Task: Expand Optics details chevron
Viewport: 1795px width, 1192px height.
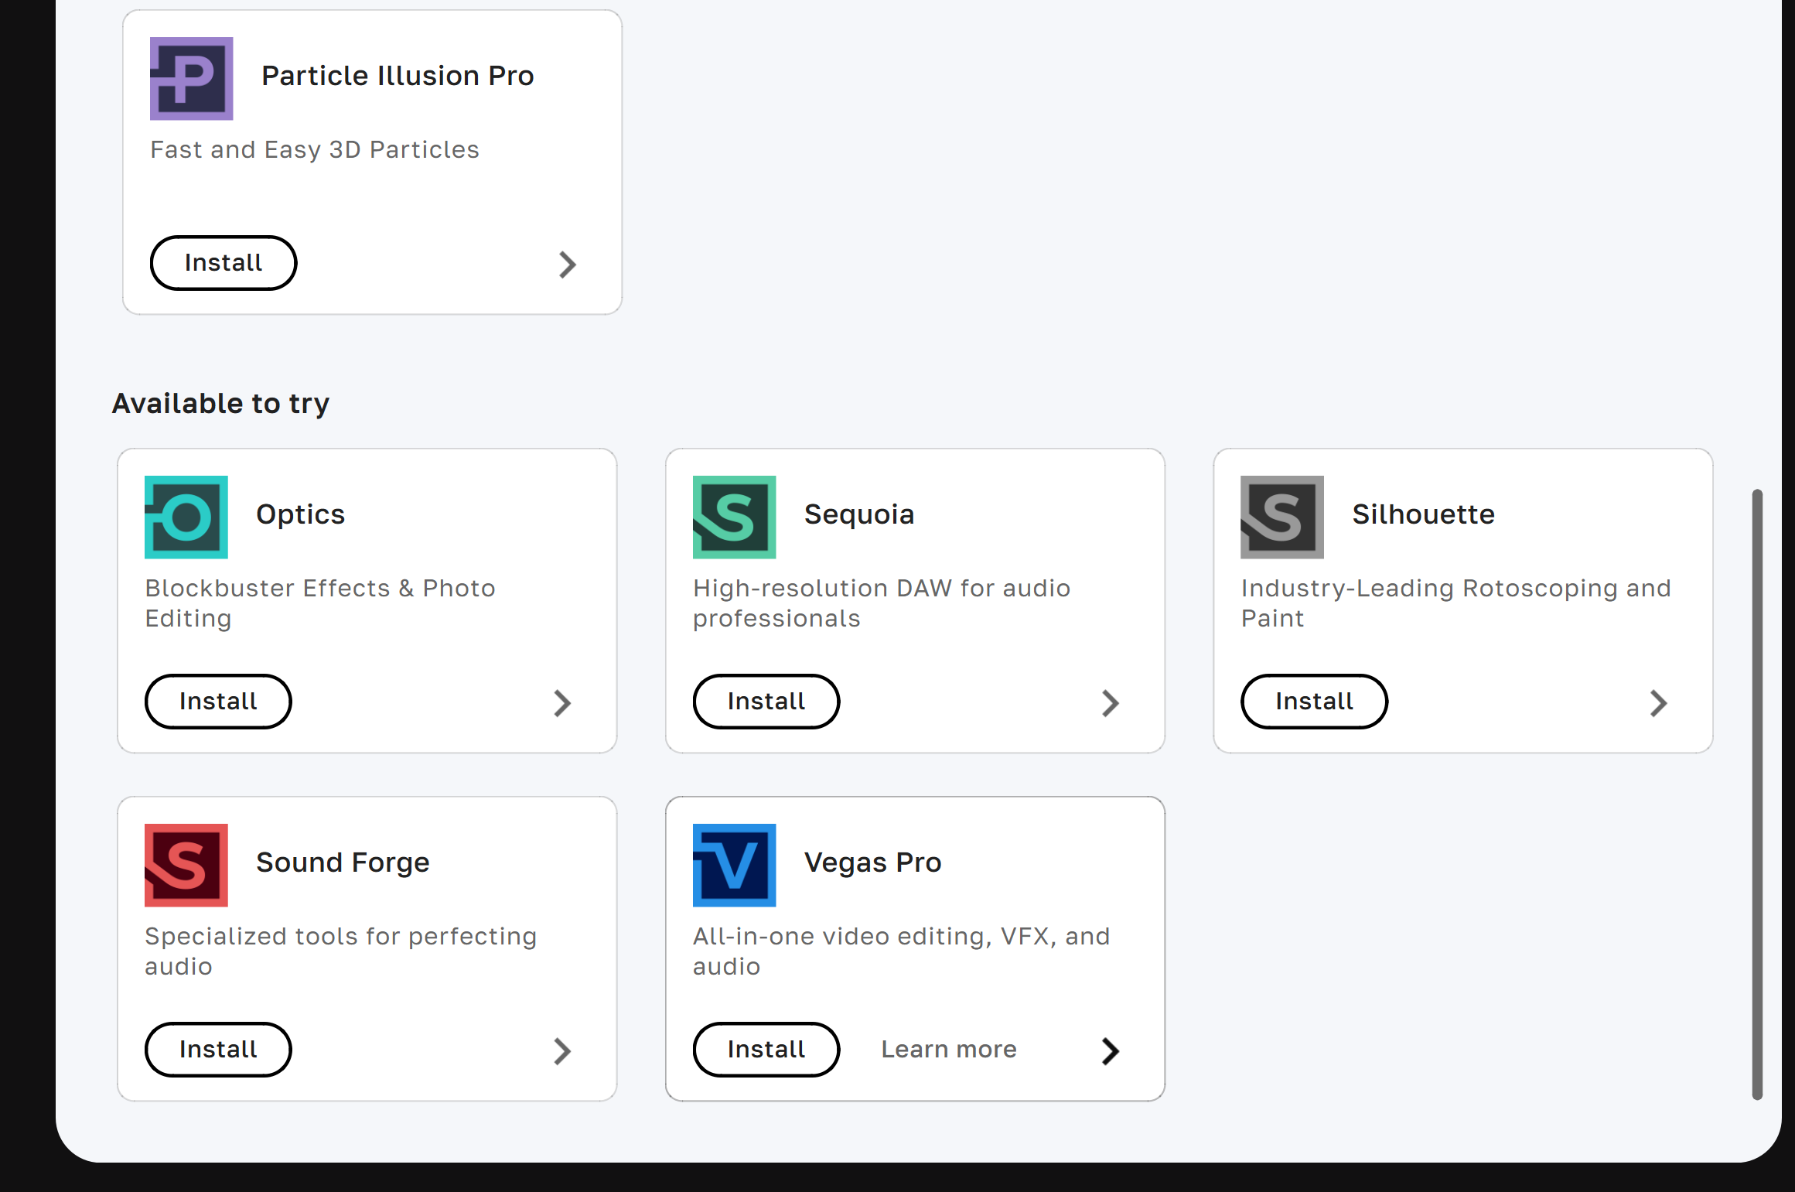Action: [x=562, y=703]
